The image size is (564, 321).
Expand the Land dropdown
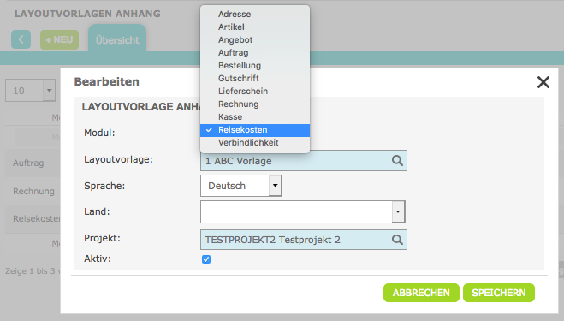398,211
